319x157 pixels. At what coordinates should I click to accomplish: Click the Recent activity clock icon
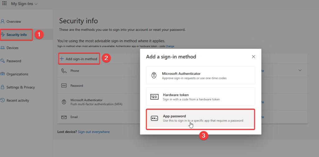[x=3, y=100]
